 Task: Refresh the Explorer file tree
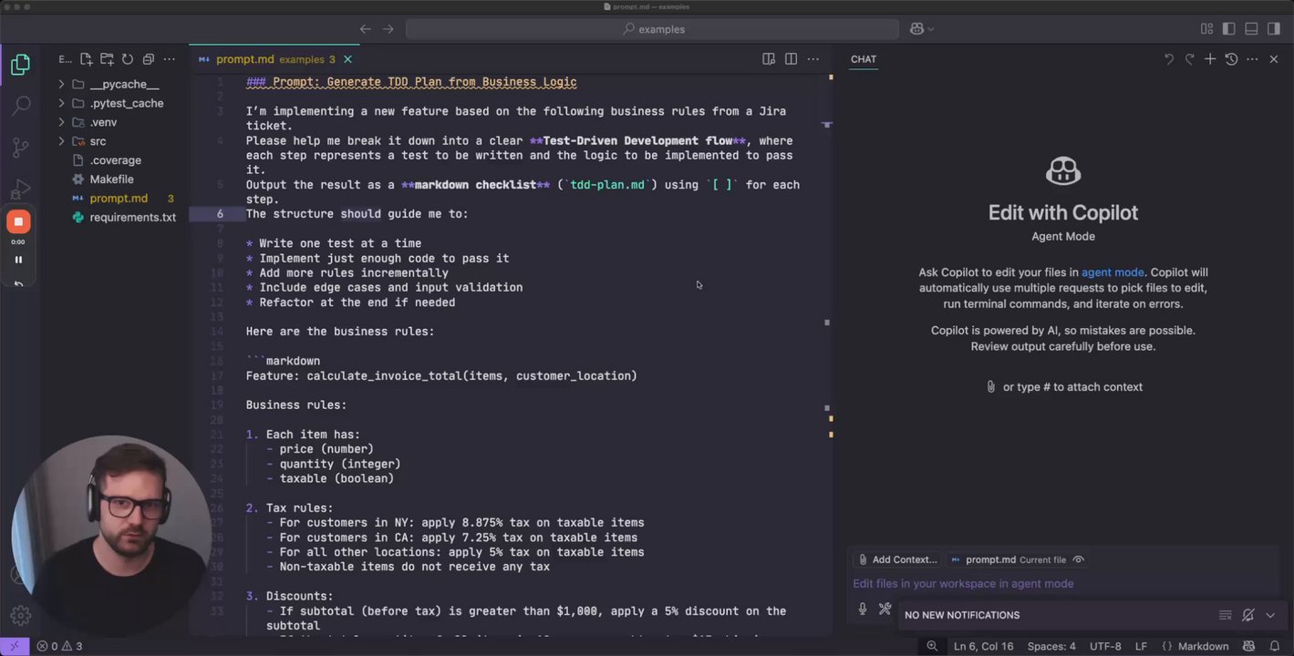click(x=128, y=59)
